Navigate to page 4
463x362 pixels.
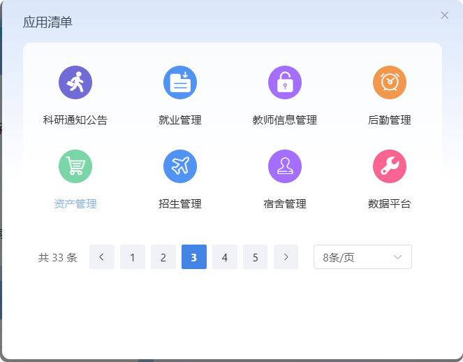point(225,257)
